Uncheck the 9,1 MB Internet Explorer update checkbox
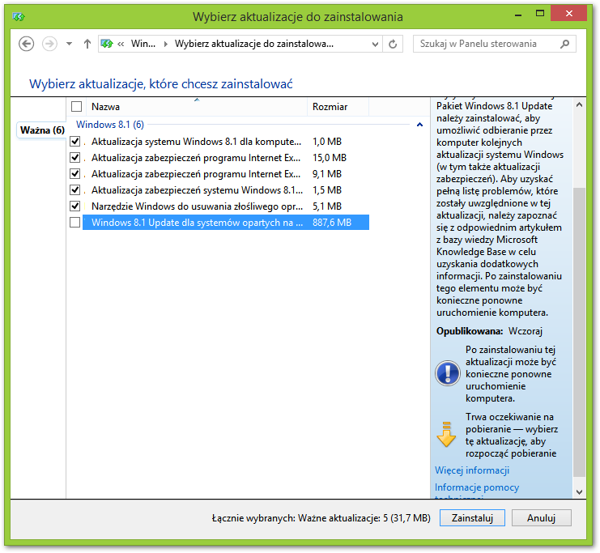The width and height of the screenshot is (600, 553). pyautogui.click(x=75, y=174)
